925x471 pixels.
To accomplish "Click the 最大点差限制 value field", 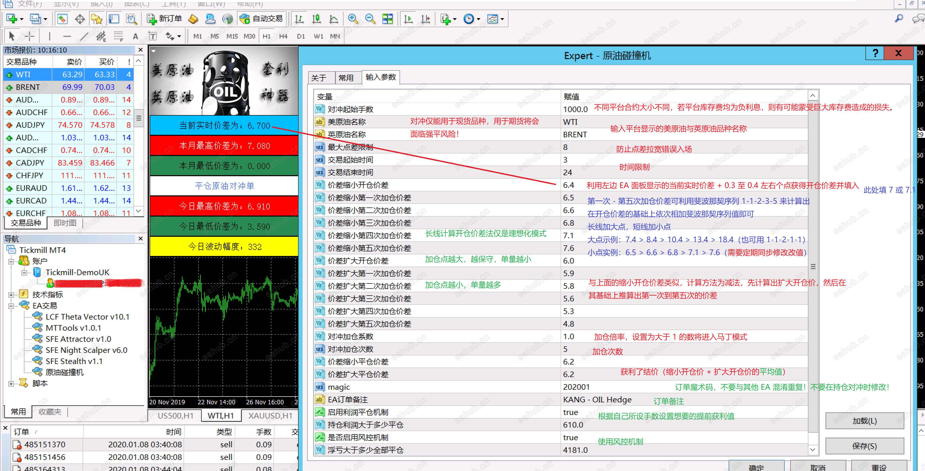I will [x=684, y=147].
